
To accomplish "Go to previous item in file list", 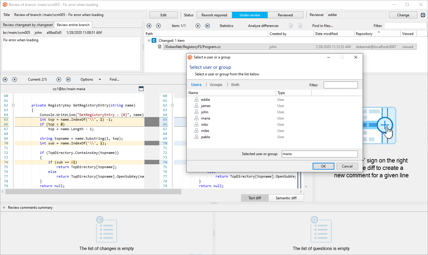I will point(158,26).
